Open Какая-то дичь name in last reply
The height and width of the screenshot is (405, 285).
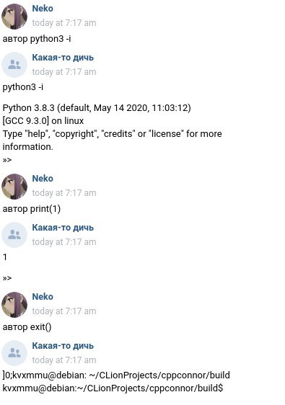[x=63, y=346]
